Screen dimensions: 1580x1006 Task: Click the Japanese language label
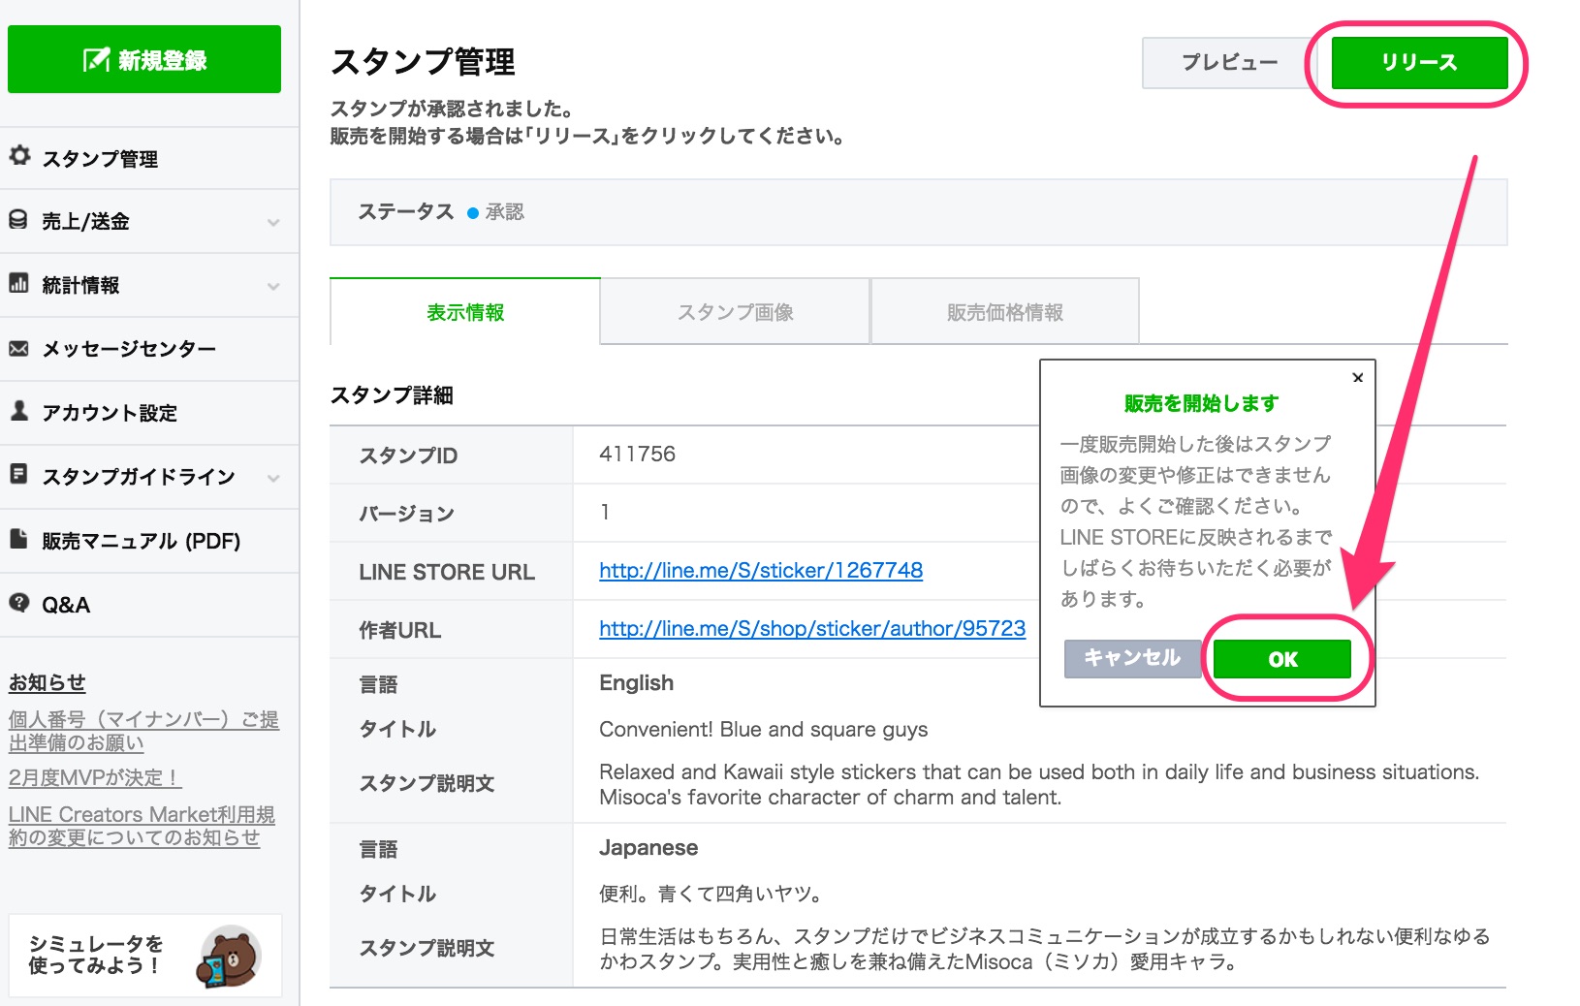click(648, 847)
